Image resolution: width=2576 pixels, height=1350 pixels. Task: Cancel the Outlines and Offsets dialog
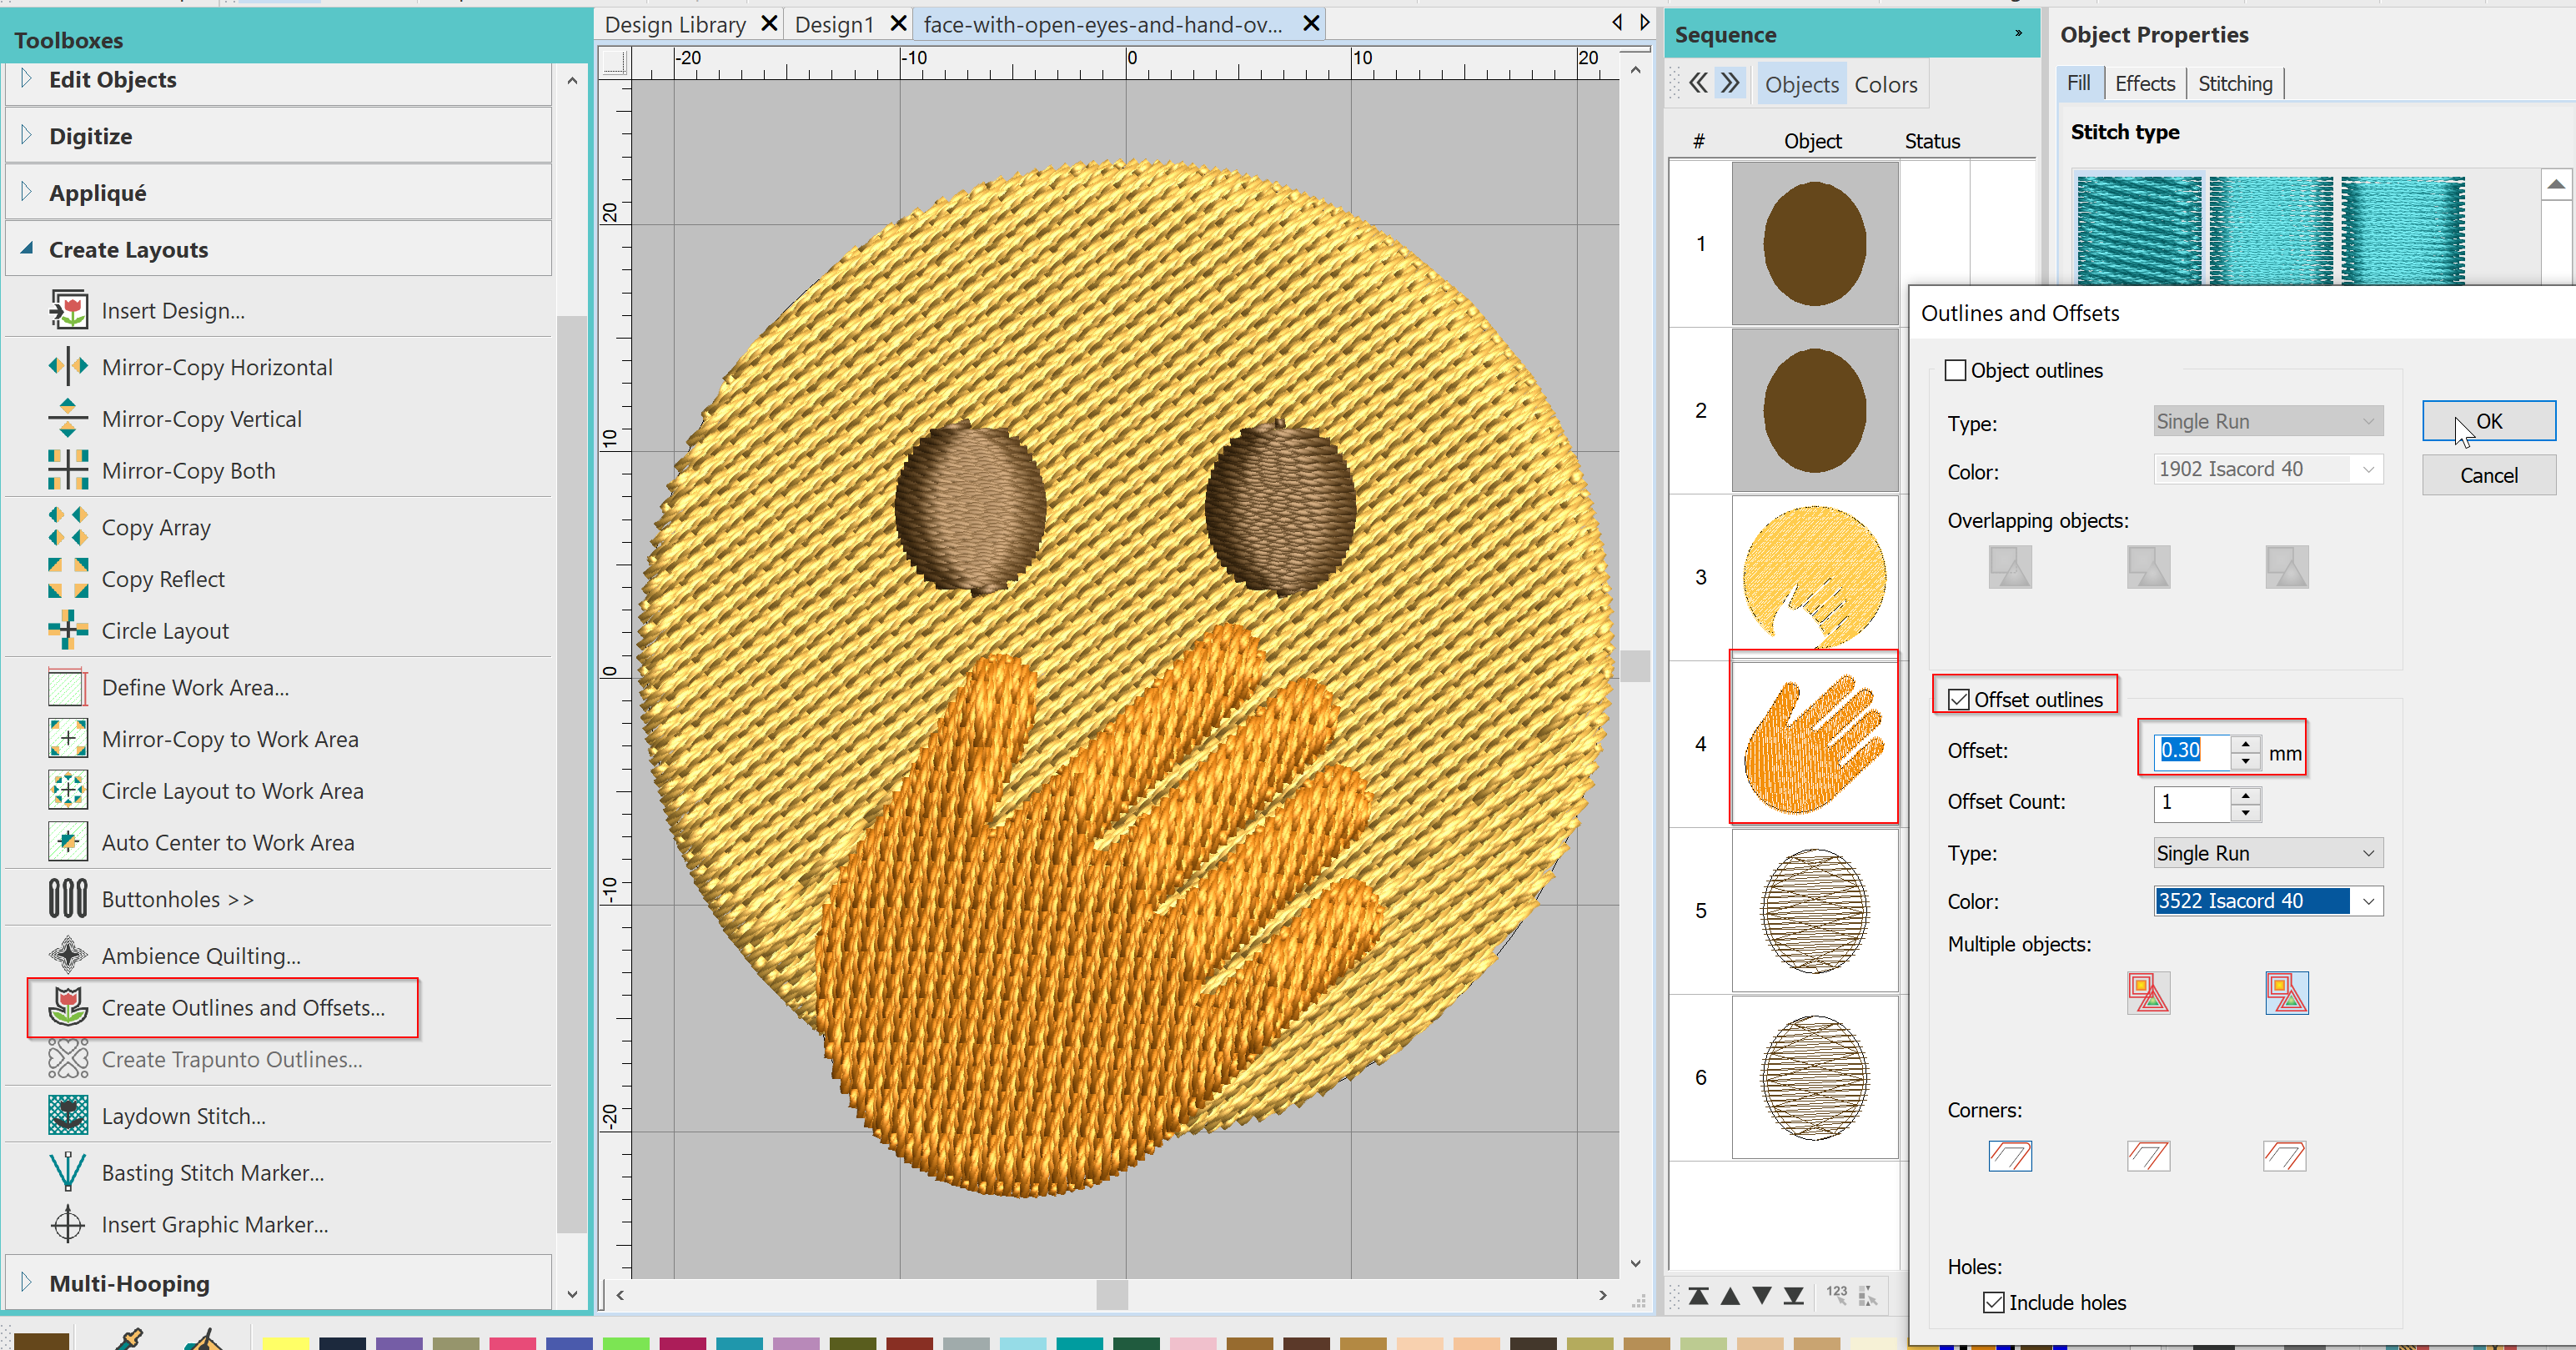2488,475
